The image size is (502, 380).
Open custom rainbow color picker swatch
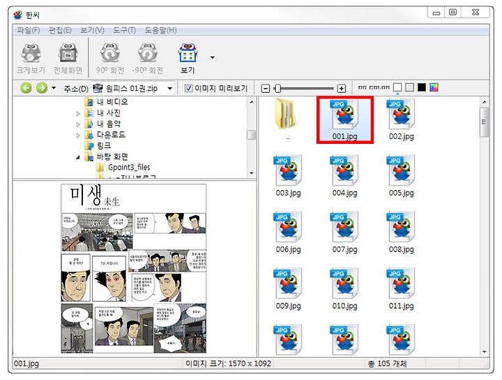[434, 87]
